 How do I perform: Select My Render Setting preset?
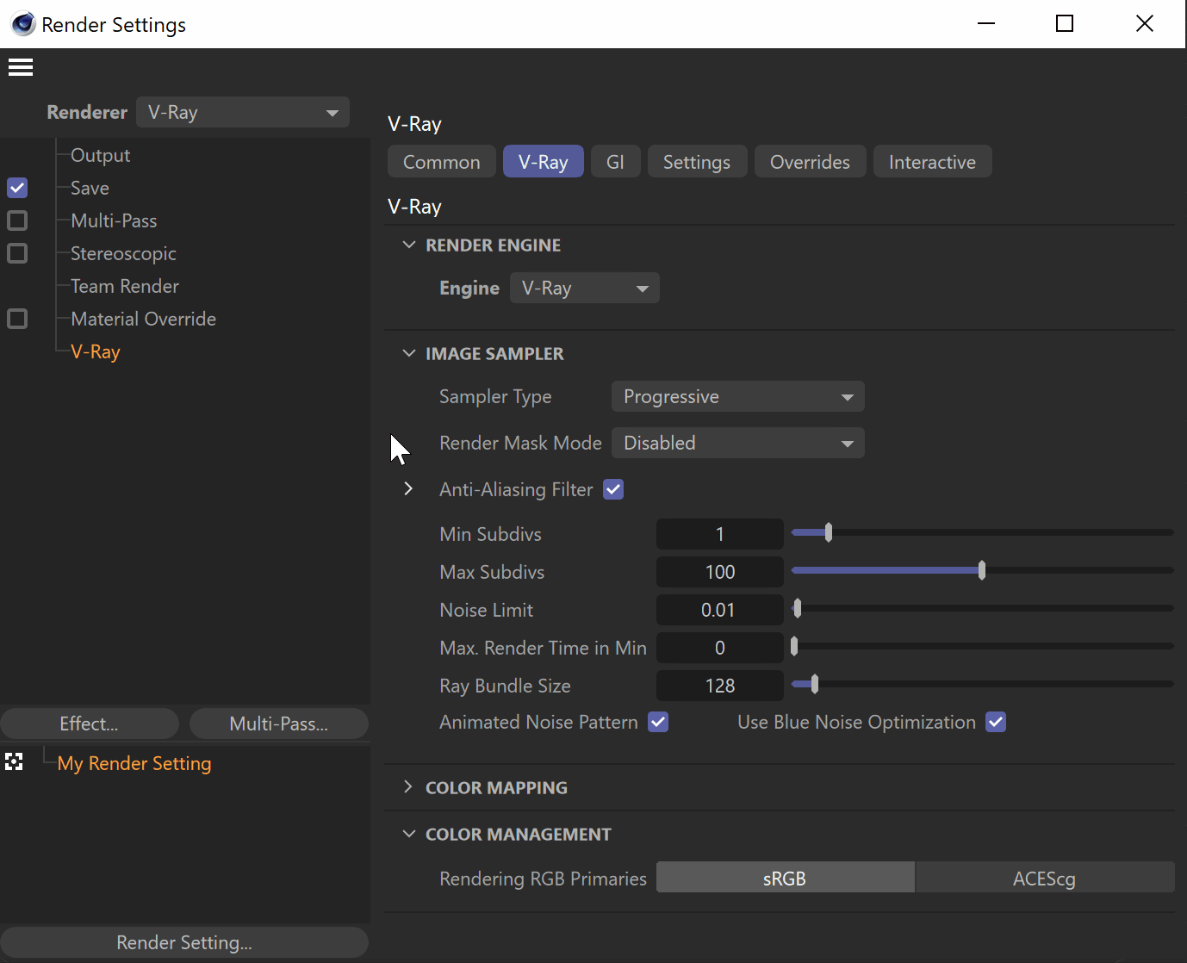point(134,763)
